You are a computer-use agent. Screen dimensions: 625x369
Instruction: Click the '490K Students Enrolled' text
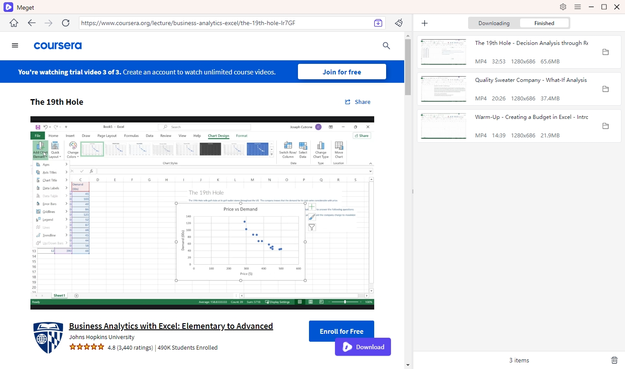click(x=188, y=347)
